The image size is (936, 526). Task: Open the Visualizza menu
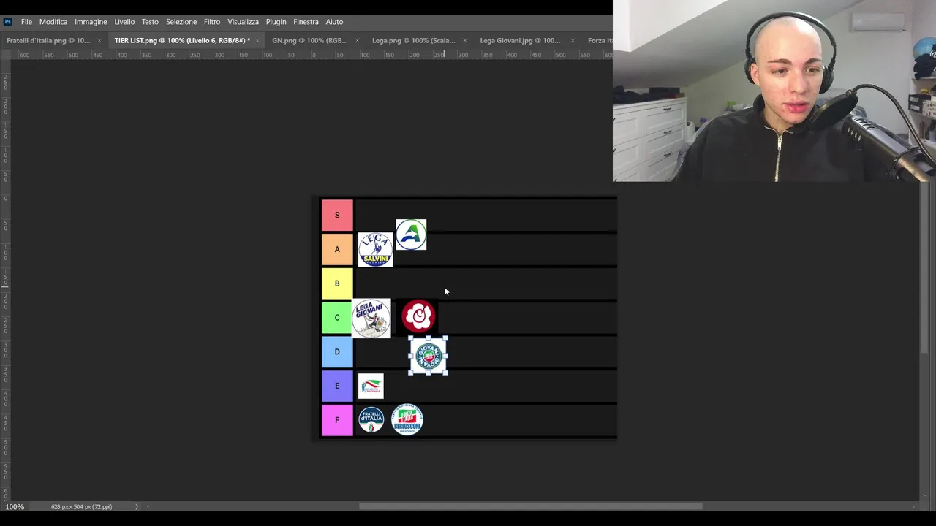pos(243,22)
